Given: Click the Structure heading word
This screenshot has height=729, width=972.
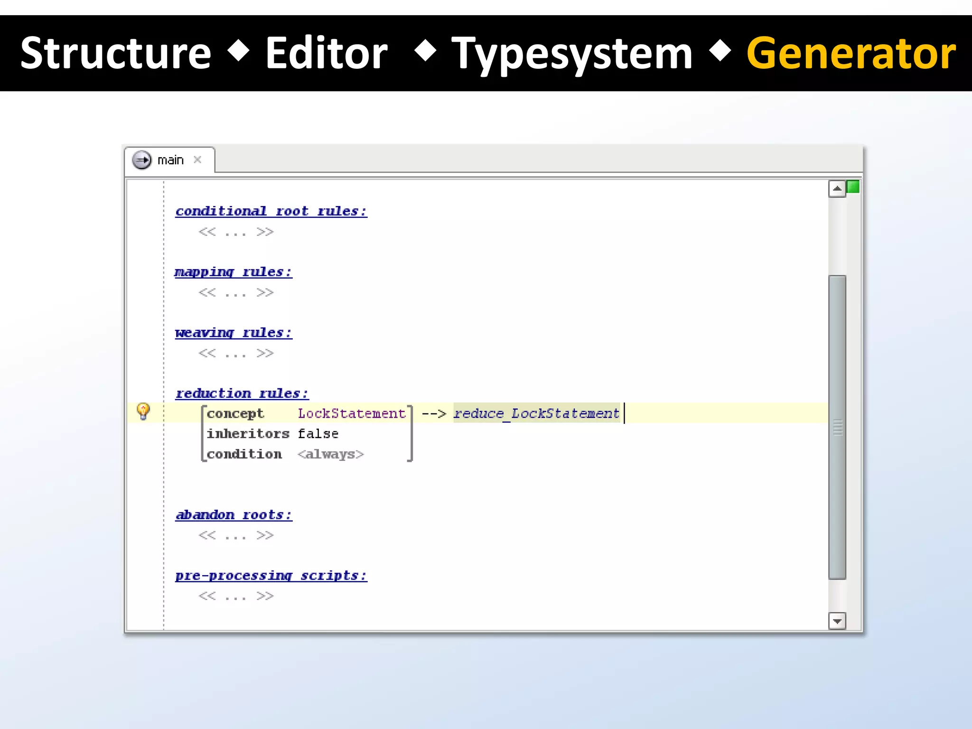Looking at the screenshot, I should tap(116, 54).
